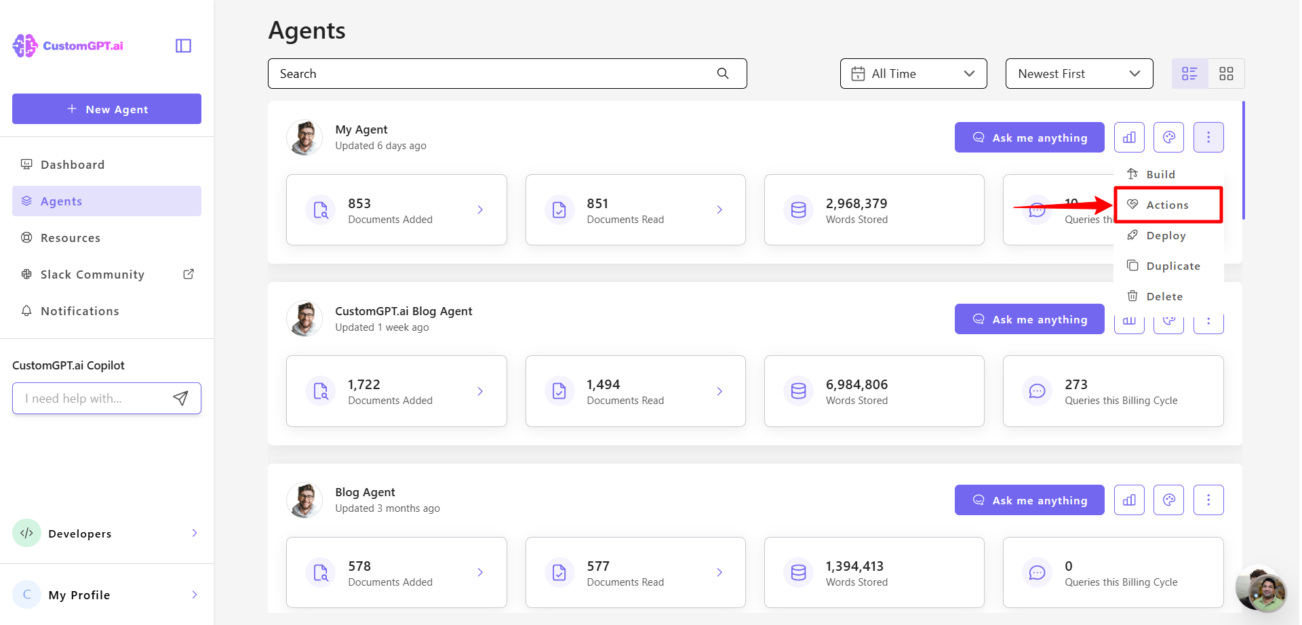This screenshot has width=1302, height=625.
Task: Click 'Updated 6 days ago' text
Action: 380,146
